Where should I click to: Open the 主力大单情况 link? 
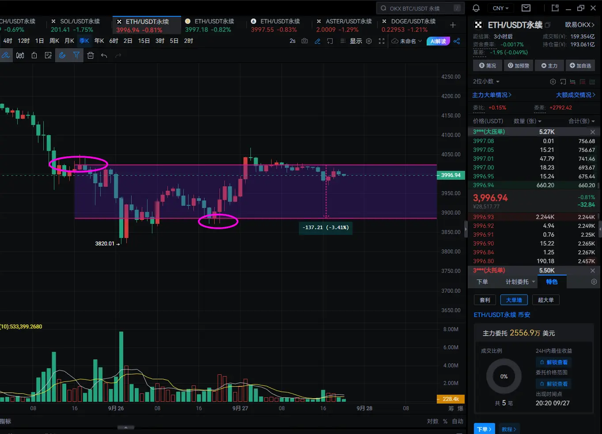coord(492,95)
